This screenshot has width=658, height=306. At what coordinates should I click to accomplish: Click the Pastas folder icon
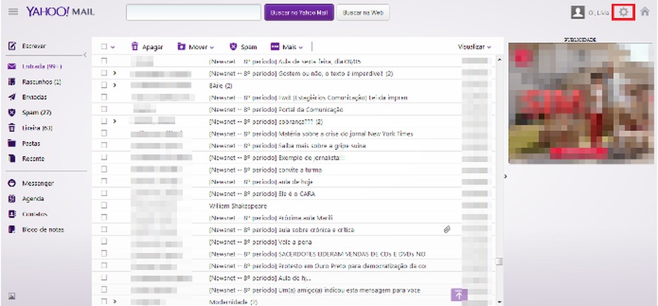point(12,143)
